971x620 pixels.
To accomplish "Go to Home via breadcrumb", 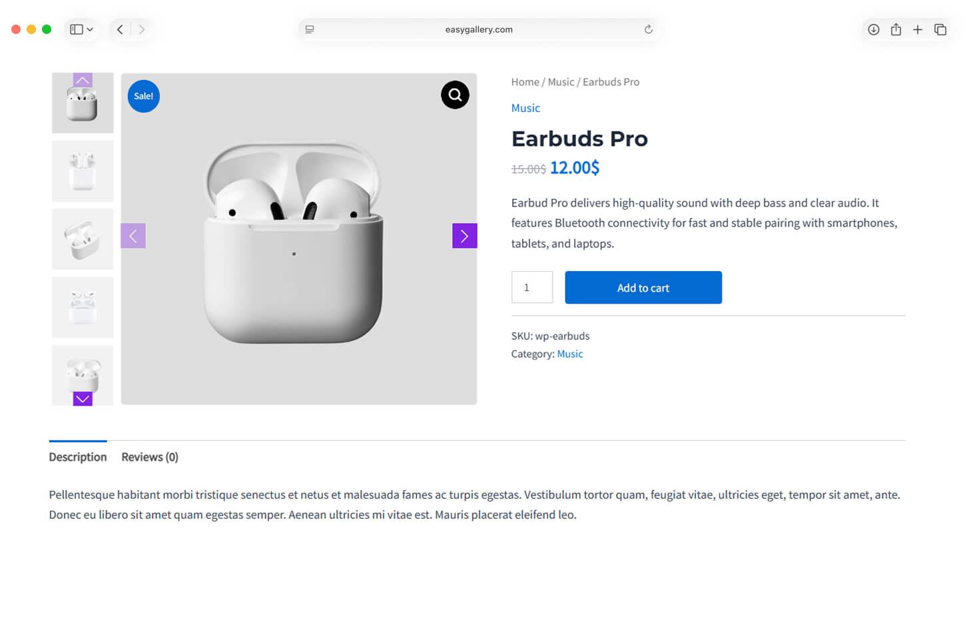I will pyautogui.click(x=525, y=82).
